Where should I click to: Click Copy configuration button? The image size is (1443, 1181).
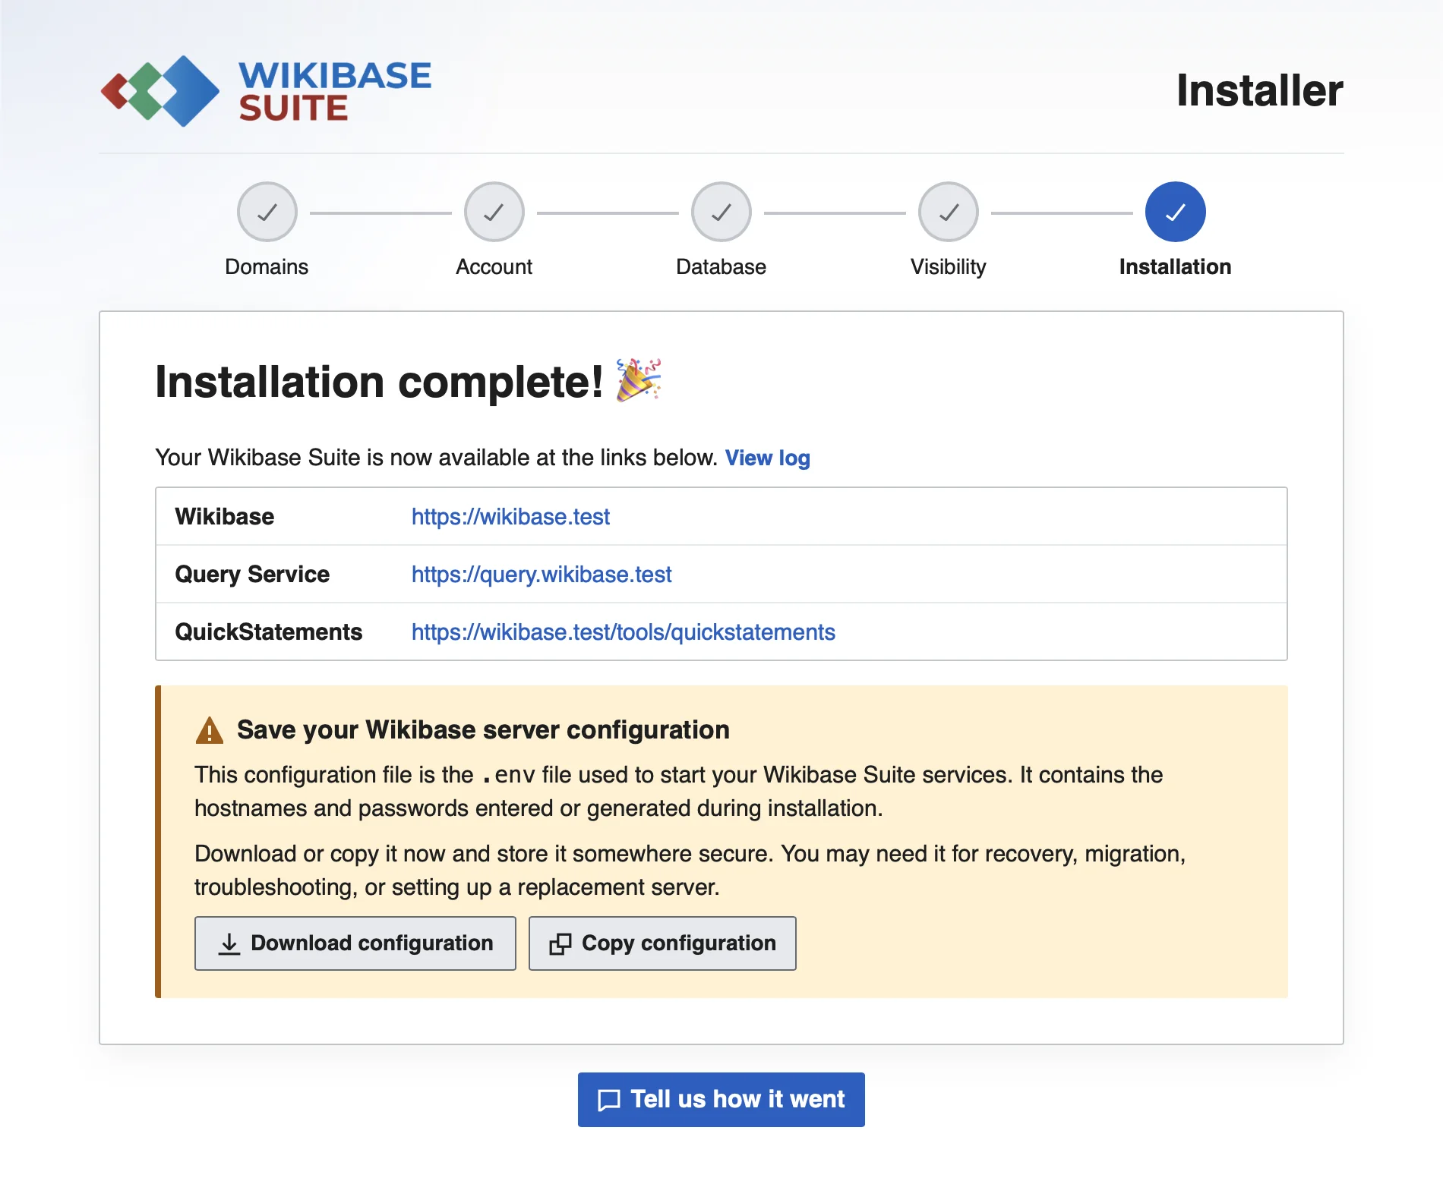[x=662, y=943]
